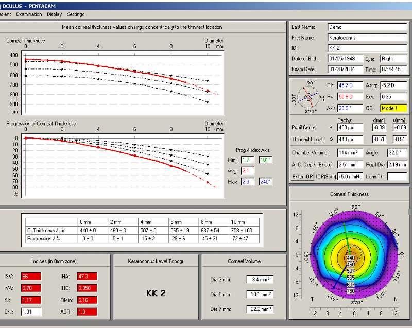The width and height of the screenshot is (412, 328).
Task: Select the Prog-Index Min axis 101°
Action: (x=265, y=160)
